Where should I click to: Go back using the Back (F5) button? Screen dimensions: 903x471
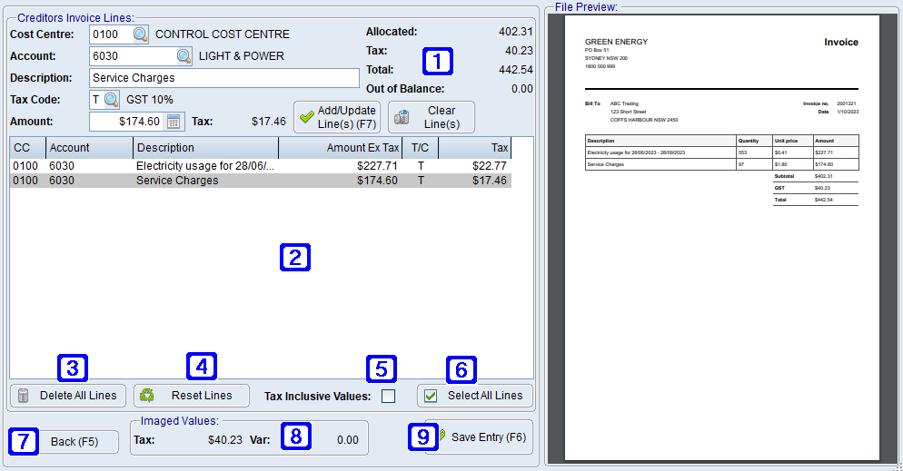pos(74,442)
